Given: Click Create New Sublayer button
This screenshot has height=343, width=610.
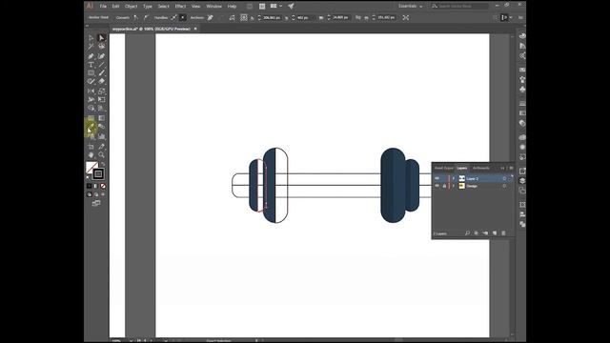Looking at the screenshot, I should pyautogui.click(x=485, y=232).
